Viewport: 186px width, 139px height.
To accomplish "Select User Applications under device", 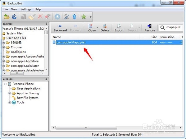I will coord(29,89).
